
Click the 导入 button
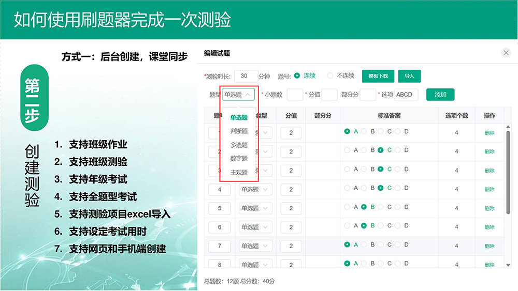pos(409,76)
